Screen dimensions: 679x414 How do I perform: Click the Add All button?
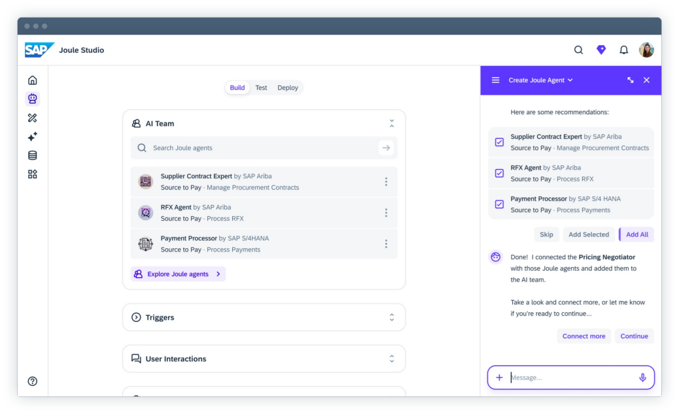[x=636, y=234]
